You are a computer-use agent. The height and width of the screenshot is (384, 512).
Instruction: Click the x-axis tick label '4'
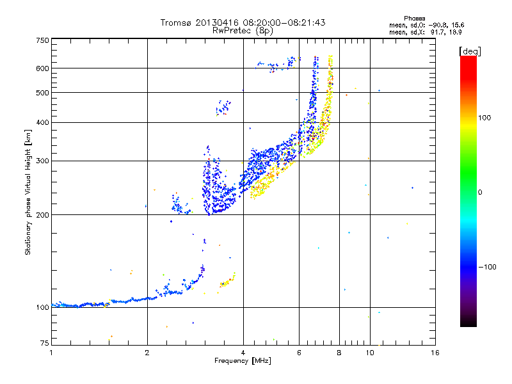(x=243, y=353)
